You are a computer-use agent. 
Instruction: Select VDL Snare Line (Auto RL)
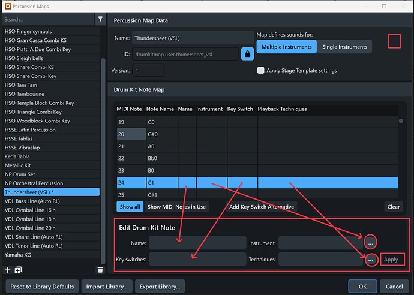pos(52,237)
